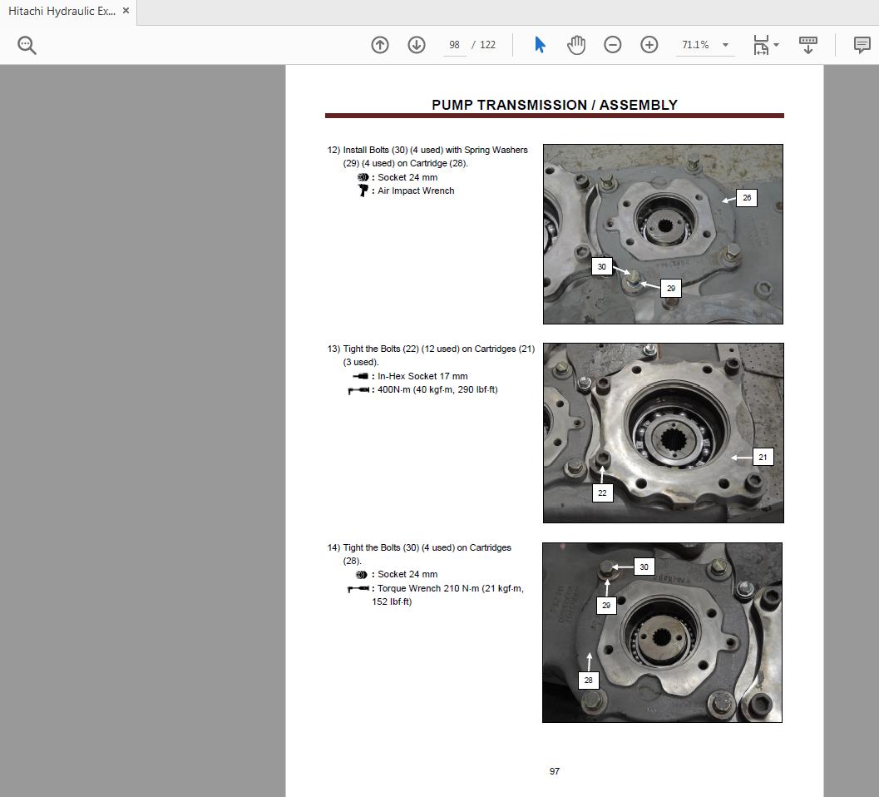This screenshot has width=879, height=797.
Task: Click the read mode keyboard-arrow icon
Action: [807, 45]
